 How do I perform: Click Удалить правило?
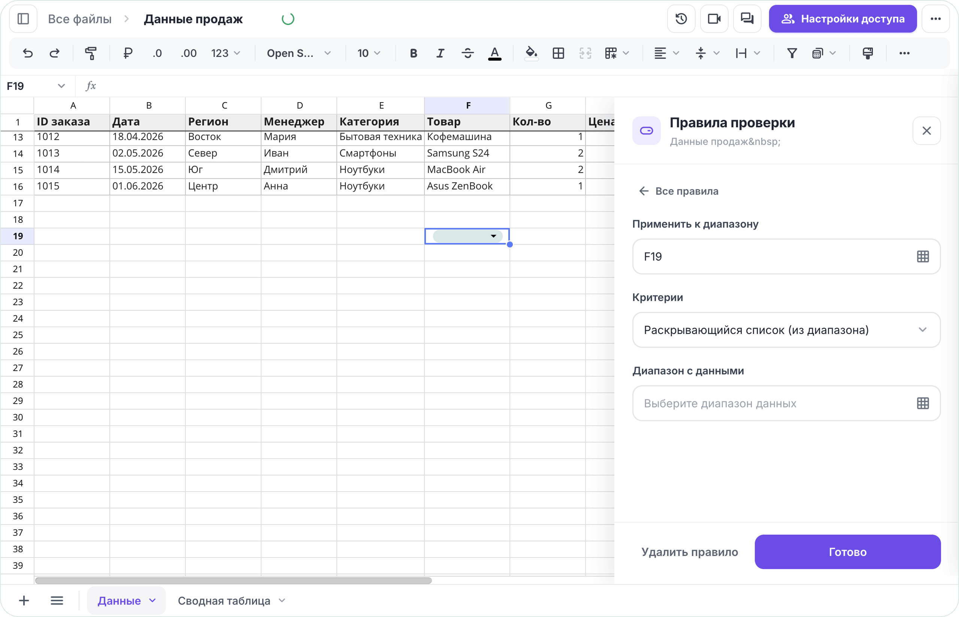(690, 552)
